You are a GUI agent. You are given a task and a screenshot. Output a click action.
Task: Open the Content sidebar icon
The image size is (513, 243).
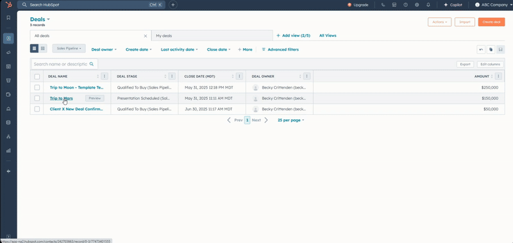(x=8, y=67)
